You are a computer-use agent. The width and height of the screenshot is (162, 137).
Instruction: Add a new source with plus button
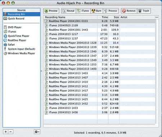coord(5,132)
